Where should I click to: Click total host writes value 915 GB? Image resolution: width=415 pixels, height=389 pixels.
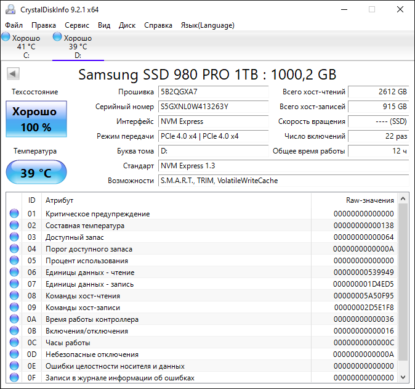[379, 107]
